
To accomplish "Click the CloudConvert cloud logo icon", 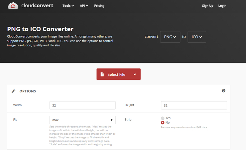I will click(x=13, y=6).
